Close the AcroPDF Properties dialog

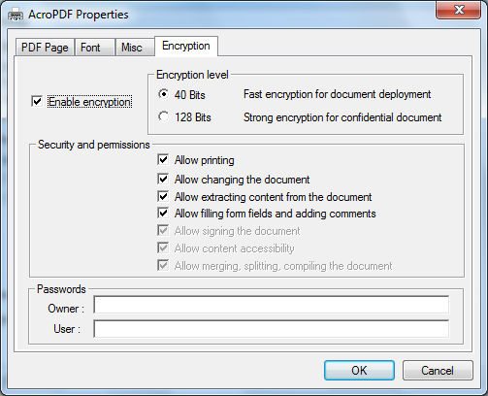pyautogui.click(x=458, y=10)
